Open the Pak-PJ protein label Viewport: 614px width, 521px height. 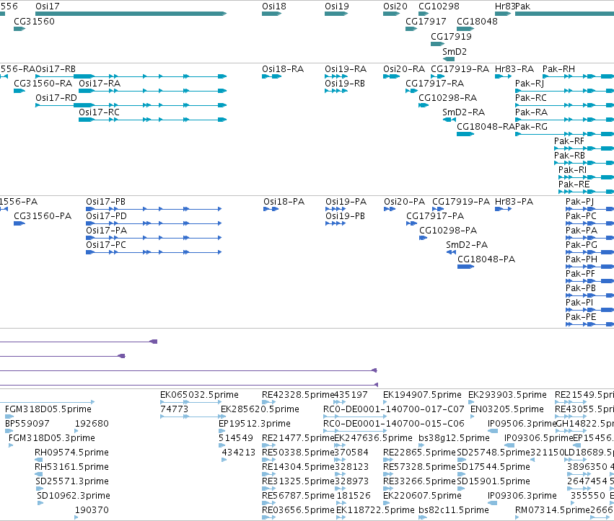coord(579,202)
